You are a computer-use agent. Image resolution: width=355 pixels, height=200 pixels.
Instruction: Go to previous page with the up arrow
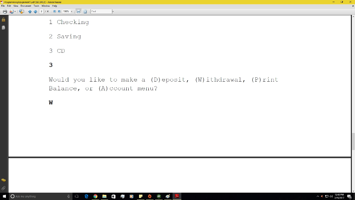30,11
